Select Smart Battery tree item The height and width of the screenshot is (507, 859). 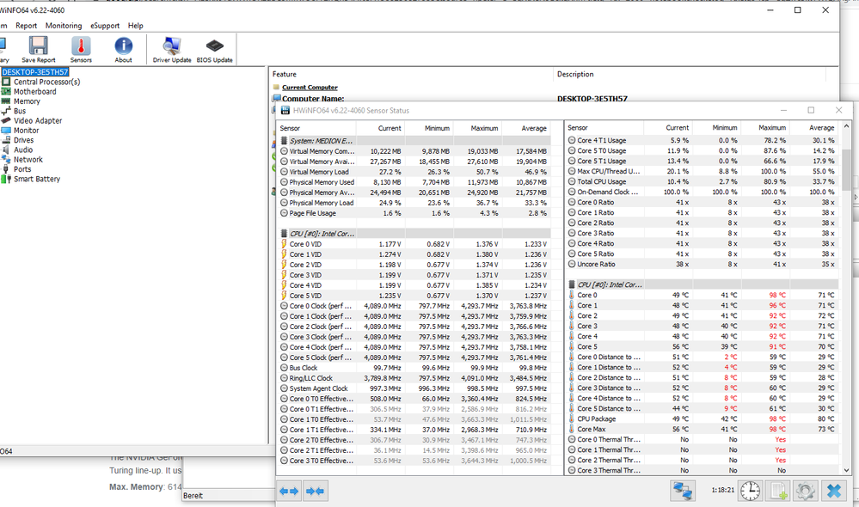37,180
